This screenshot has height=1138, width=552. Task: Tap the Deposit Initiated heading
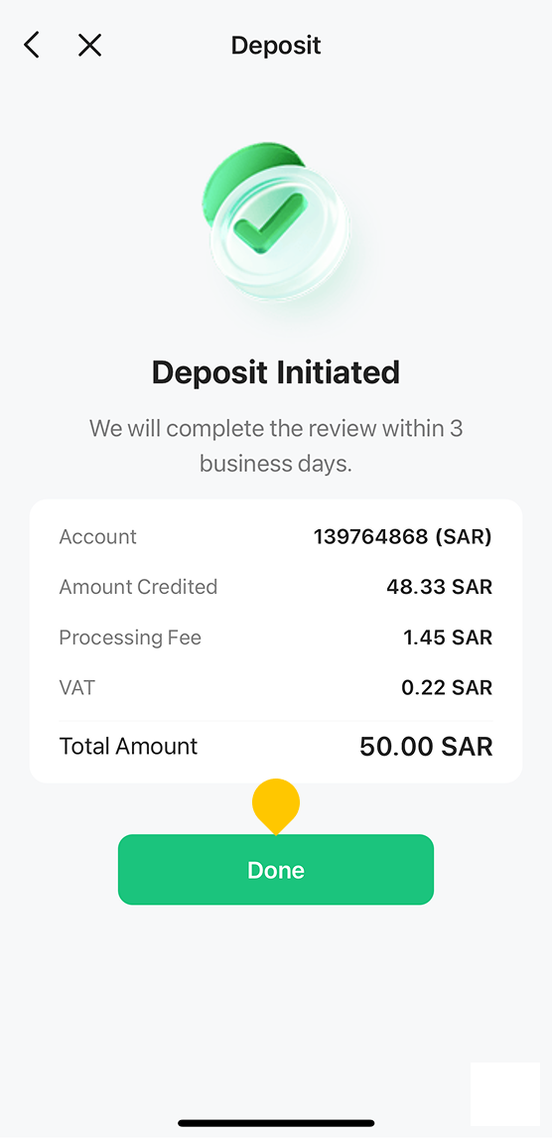tap(276, 372)
